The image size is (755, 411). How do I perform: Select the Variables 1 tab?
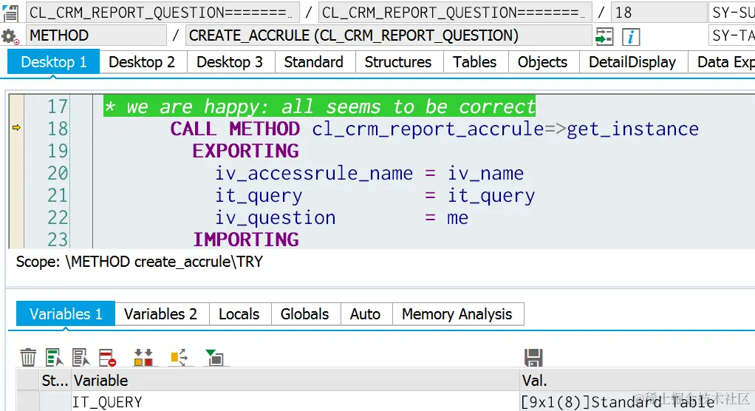[66, 314]
